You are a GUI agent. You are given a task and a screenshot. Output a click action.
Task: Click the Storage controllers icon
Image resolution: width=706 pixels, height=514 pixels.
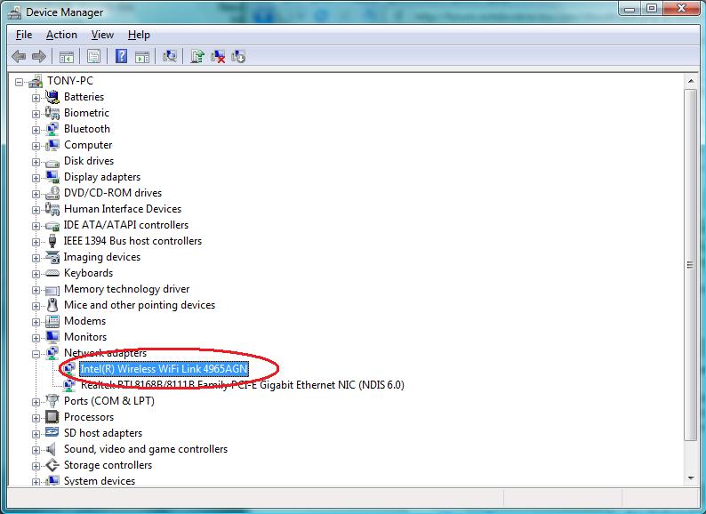[x=52, y=465]
